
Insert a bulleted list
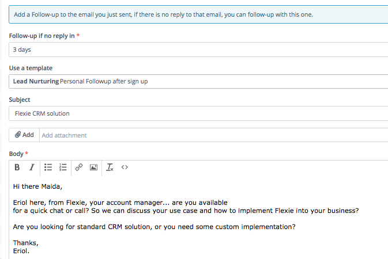point(48,167)
